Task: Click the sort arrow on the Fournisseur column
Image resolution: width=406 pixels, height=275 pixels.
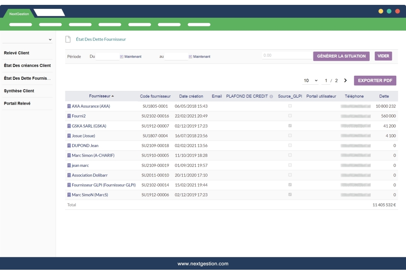Action: (x=112, y=96)
